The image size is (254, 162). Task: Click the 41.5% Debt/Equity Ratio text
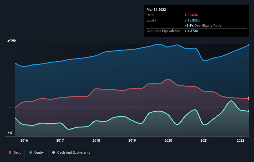[x=203, y=26]
